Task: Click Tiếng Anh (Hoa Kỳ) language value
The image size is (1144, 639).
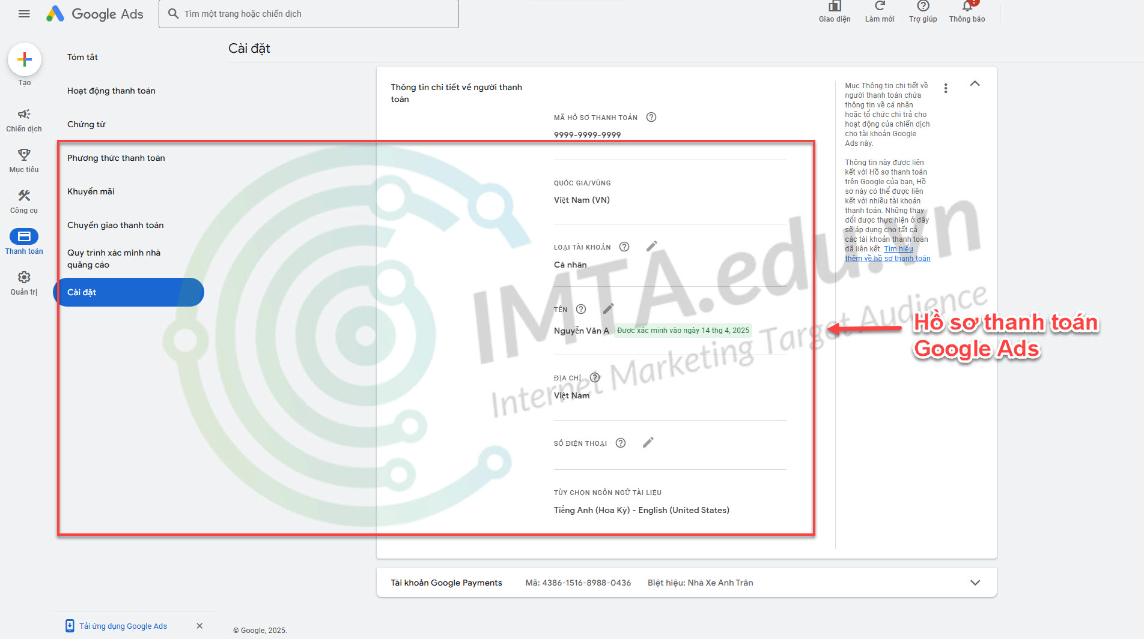Action: [642, 510]
